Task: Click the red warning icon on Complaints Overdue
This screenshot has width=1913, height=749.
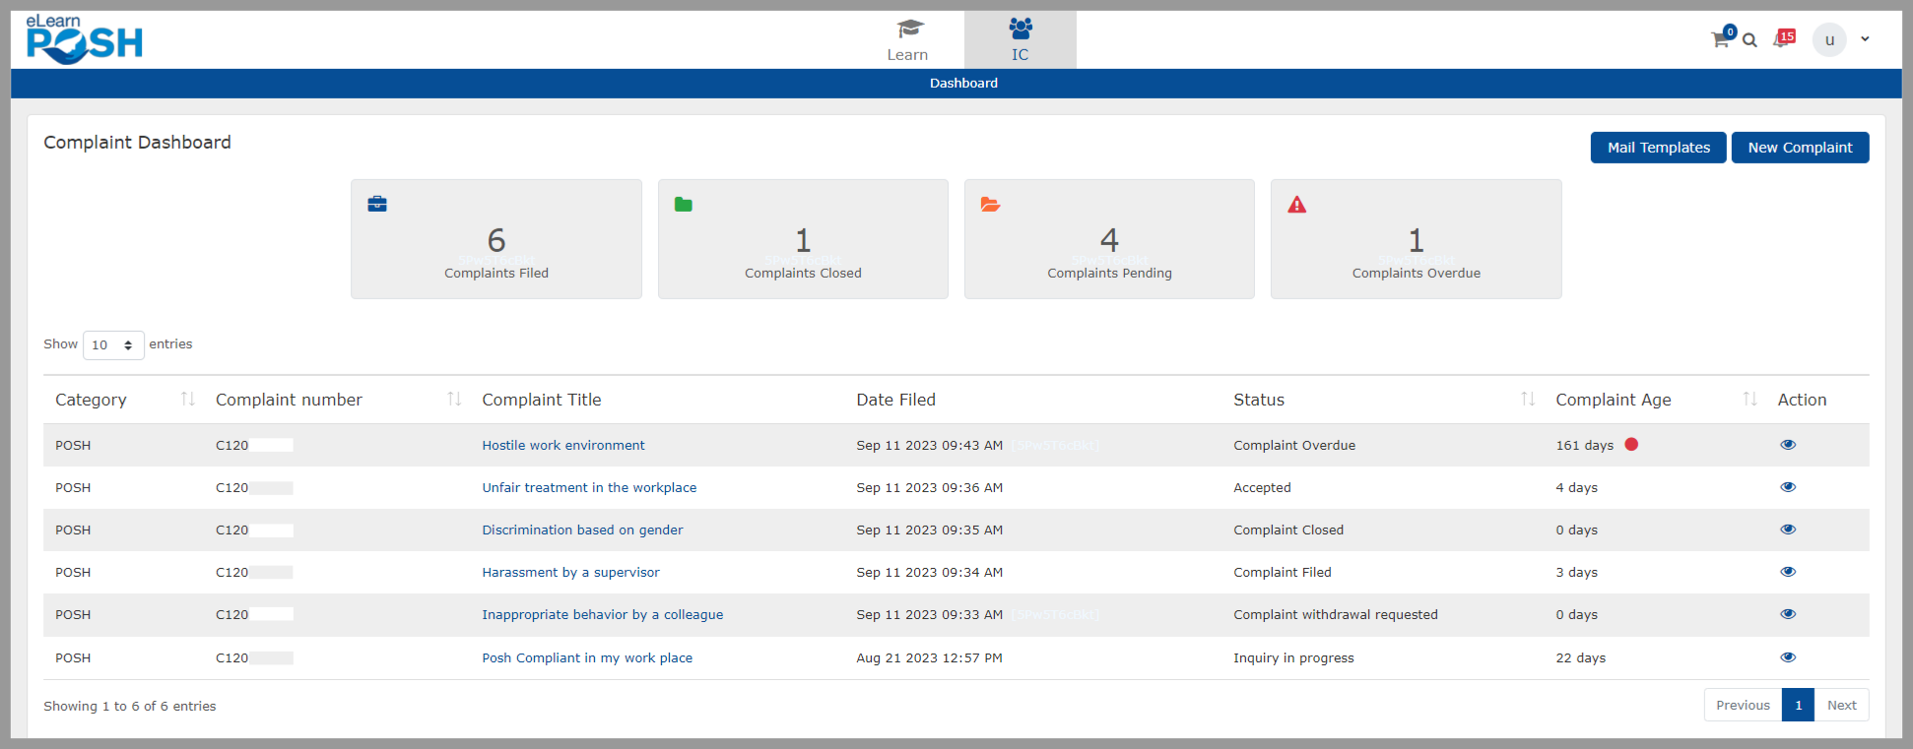Action: point(1297,205)
